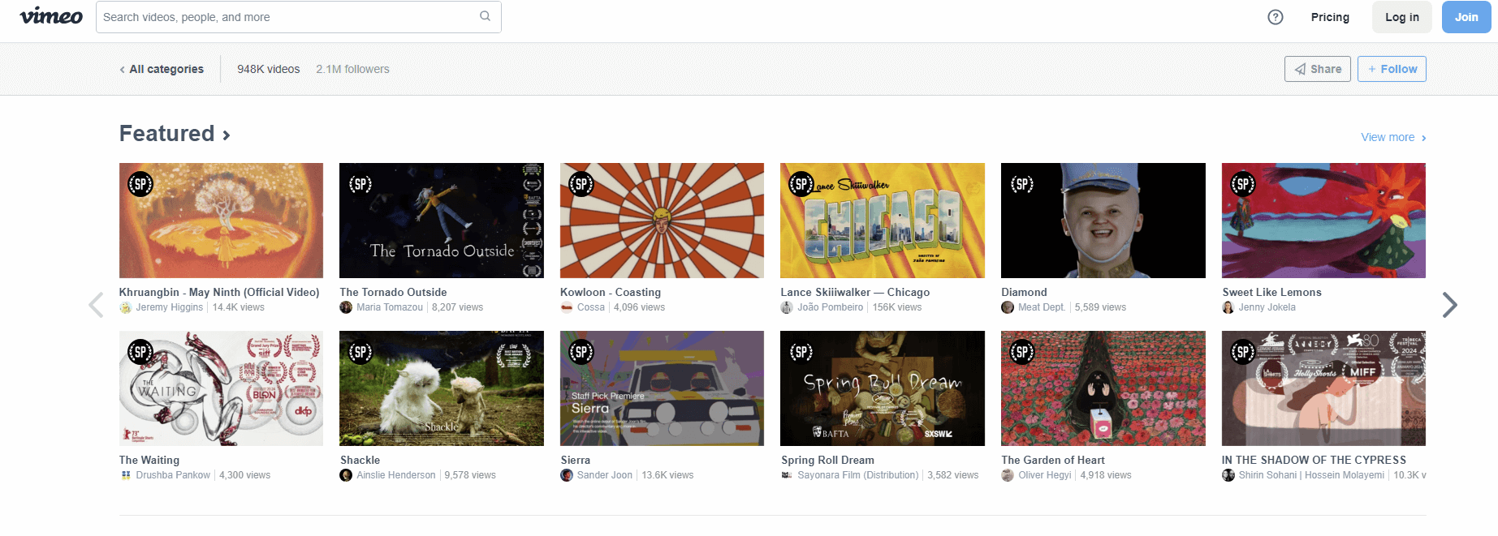The width and height of the screenshot is (1498, 536).
Task: Click Sander Joon avatar icon
Action: (567, 475)
